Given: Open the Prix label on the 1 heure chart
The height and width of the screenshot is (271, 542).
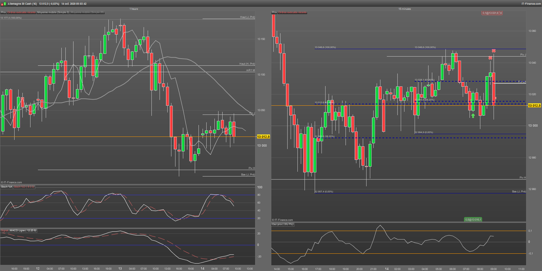Looking at the screenshot, I should coord(3,13).
